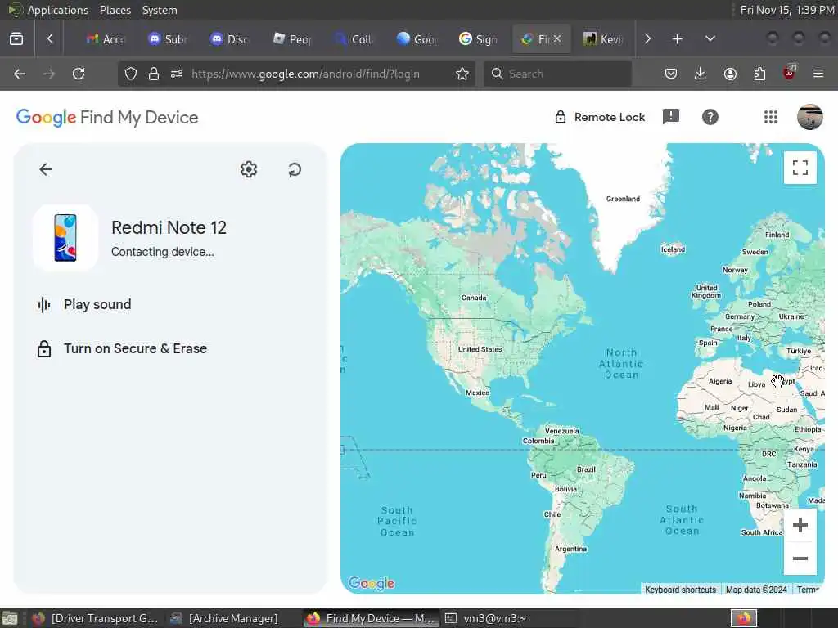Open the Google account avatar
The height and width of the screenshot is (628, 838).
coord(809,117)
